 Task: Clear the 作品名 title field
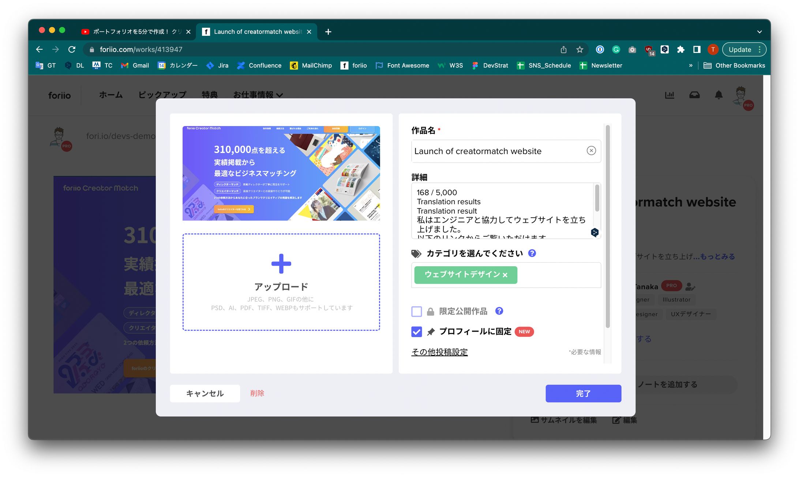click(x=591, y=150)
